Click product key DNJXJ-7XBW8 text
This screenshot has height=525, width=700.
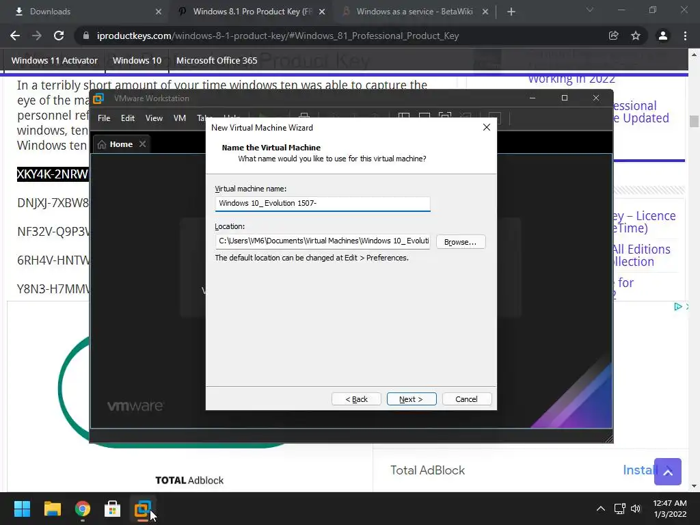click(x=53, y=202)
